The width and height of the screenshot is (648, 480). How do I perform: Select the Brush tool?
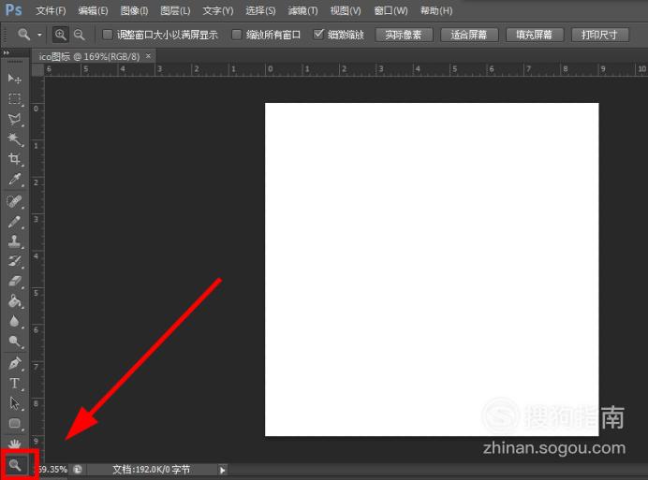click(14, 222)
